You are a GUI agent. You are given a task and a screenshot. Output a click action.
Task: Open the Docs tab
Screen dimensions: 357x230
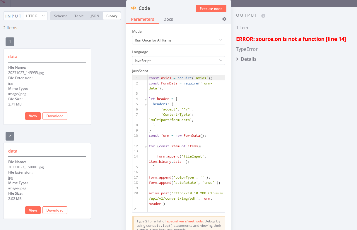coord(168,19)
